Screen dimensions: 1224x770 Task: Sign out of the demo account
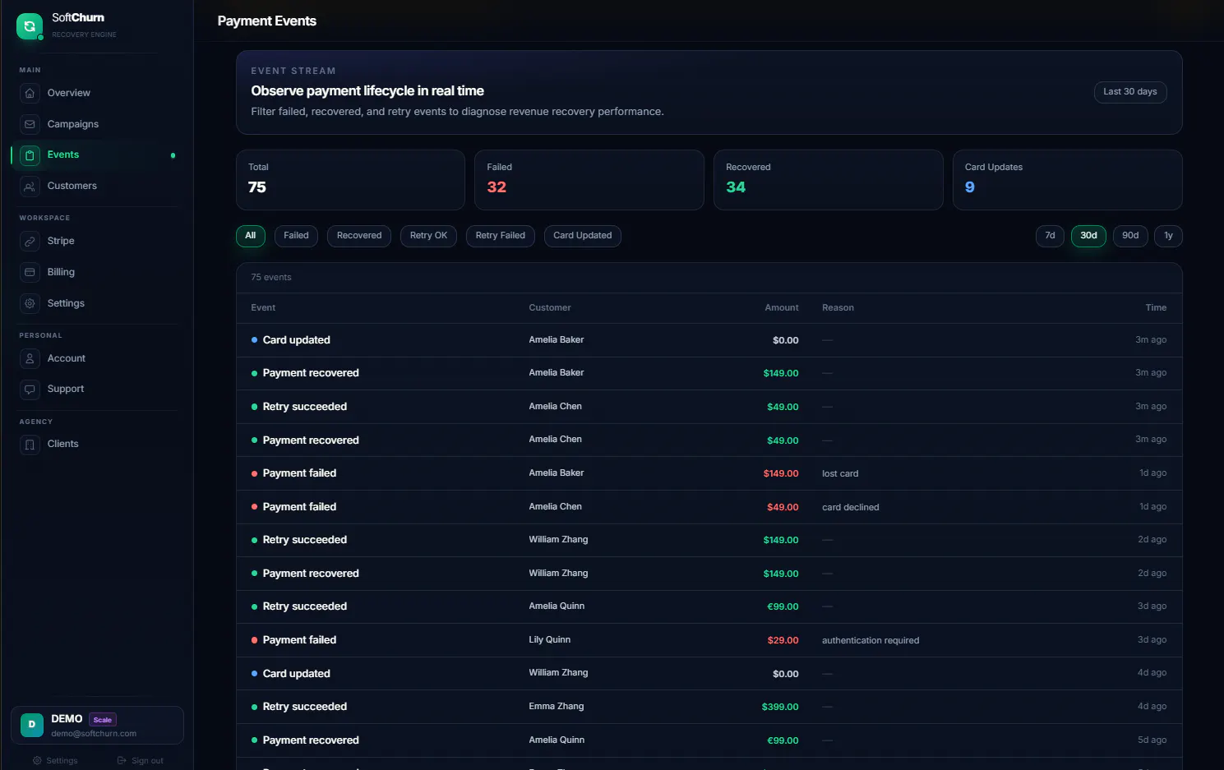[141, 760]
